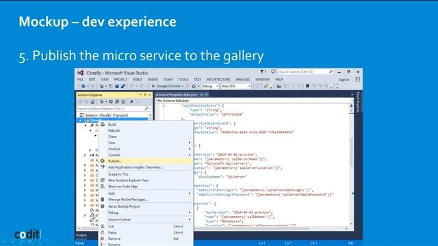Open the View submenu in context menu
The image size is (438, 246).
[146, 143]
